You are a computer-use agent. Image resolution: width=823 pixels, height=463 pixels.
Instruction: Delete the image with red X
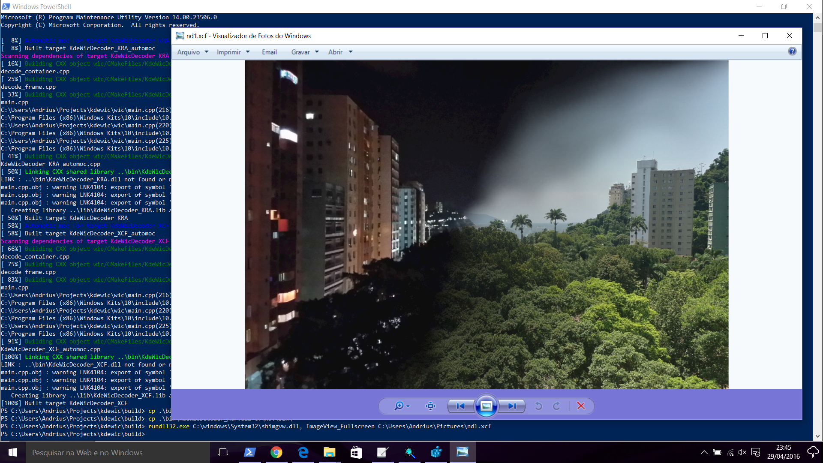pyautogui.click(x=581, y=406)
